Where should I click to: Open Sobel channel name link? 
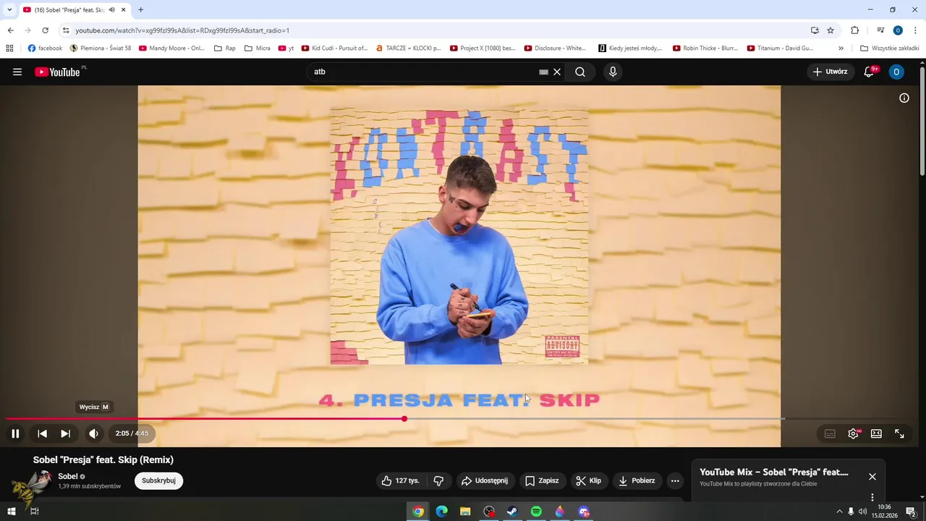pyautogui.click(x=68, y=476)
